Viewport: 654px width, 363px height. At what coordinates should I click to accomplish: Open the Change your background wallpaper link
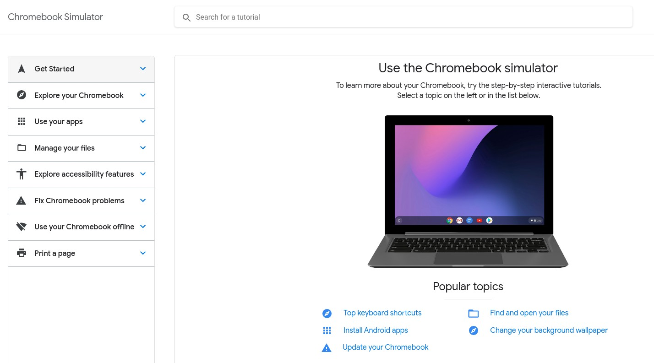[549, 330]
